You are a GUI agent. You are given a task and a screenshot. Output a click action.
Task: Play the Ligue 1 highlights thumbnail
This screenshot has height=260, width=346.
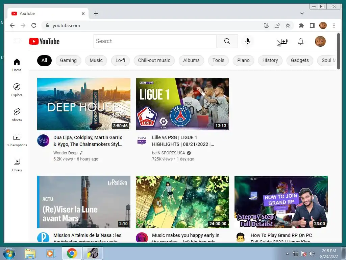tap(182, 104)
